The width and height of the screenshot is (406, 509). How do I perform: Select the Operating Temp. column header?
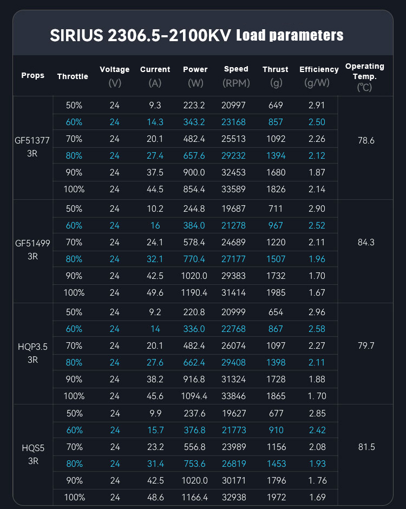[x=365, y=76]
